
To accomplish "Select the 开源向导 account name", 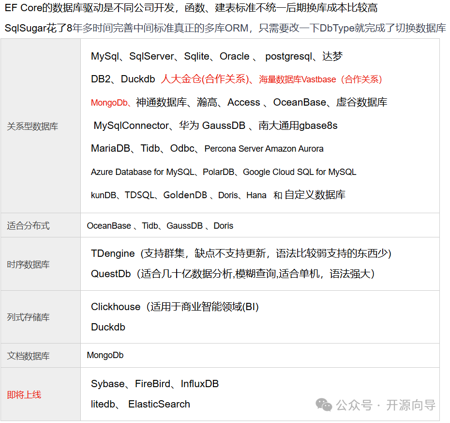I will click(x=409, y=405).
